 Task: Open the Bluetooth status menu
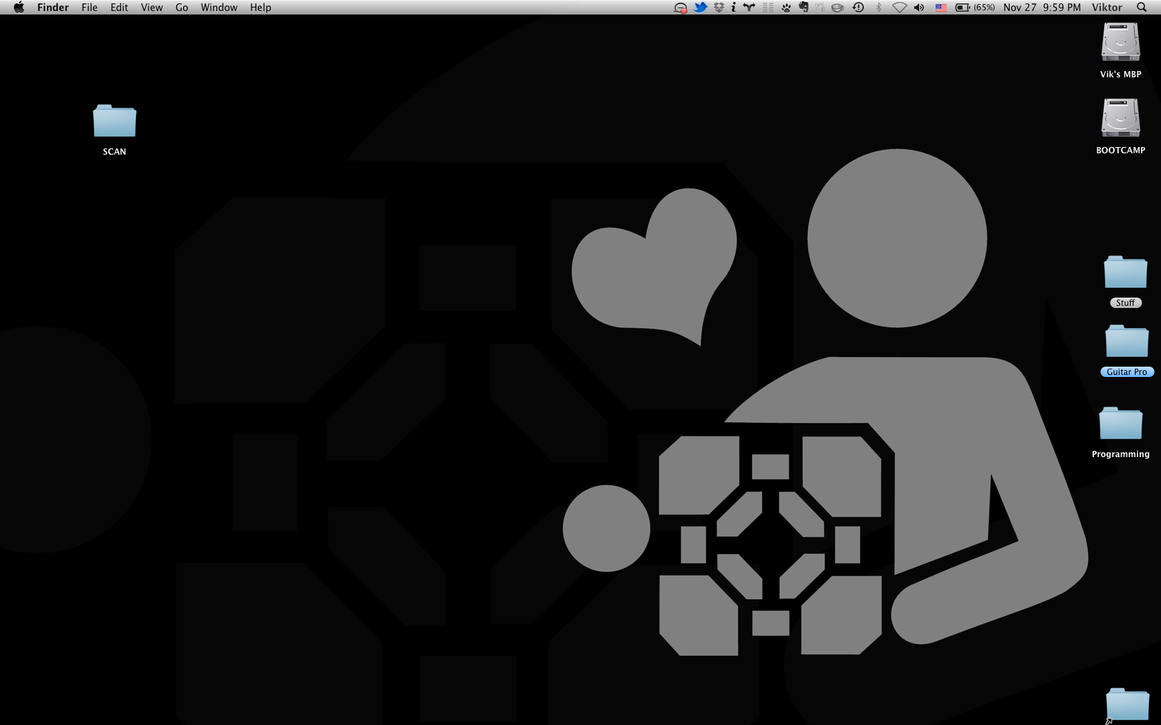pyautogui.click(x=879, y=8)
